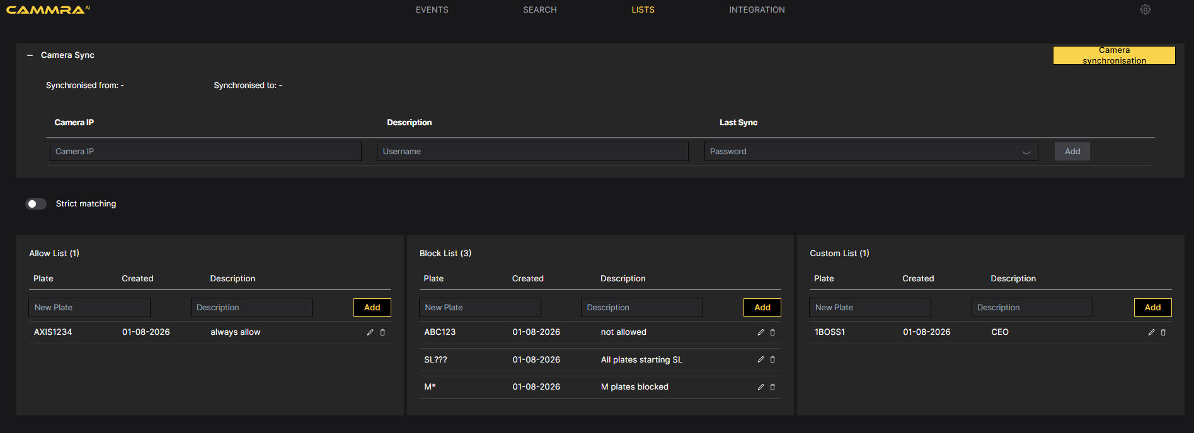Delete the 1BOSS1 custom plate
The height and width of the screenshot is (433, 1194).
point(1163,332)
